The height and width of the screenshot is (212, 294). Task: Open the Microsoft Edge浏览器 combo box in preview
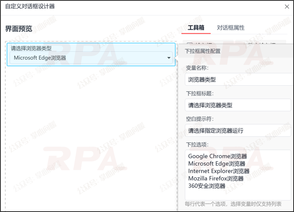(x=91, y=58)
